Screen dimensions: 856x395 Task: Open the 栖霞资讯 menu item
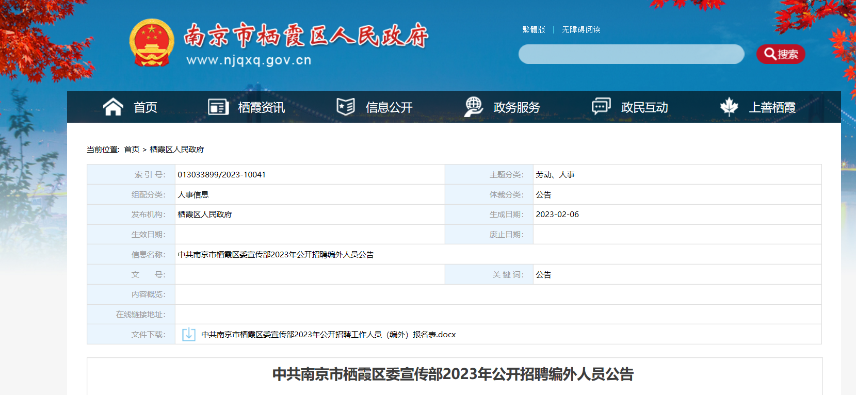(x=261, y=107)
